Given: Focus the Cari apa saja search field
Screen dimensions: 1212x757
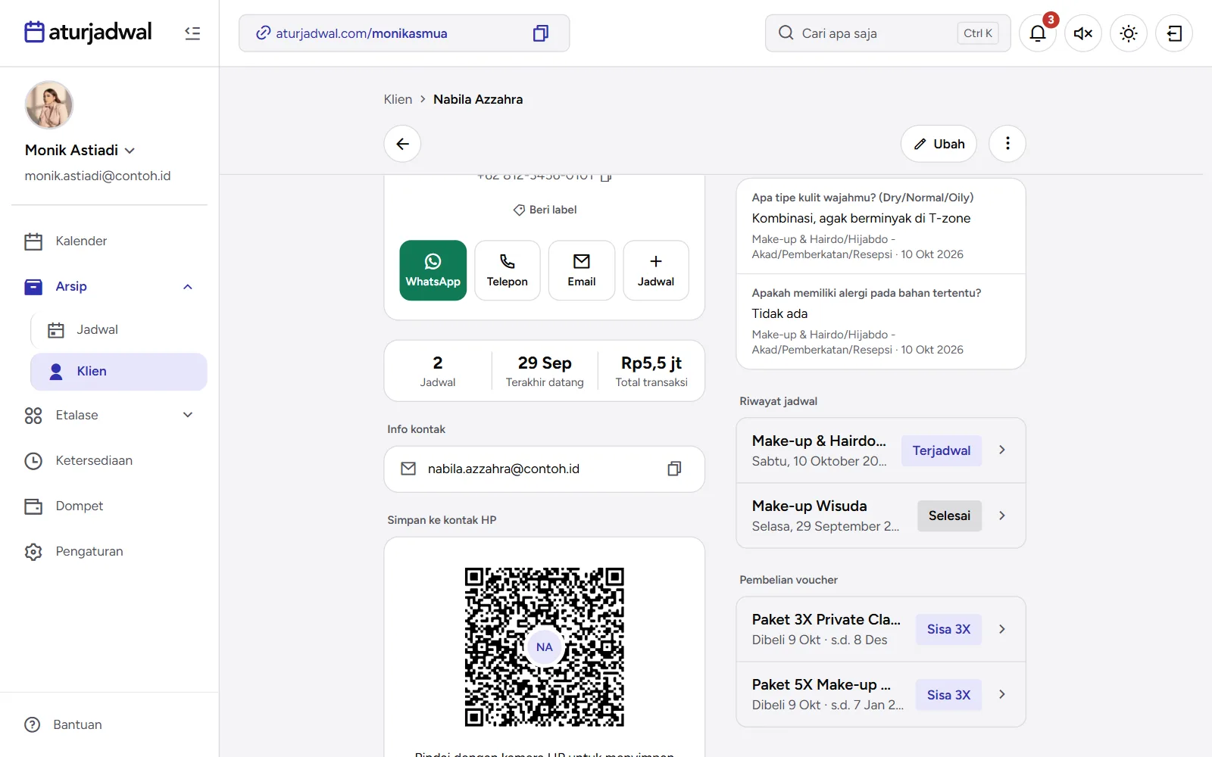Looking at the screenshot, I should click(x=888, y=33).
